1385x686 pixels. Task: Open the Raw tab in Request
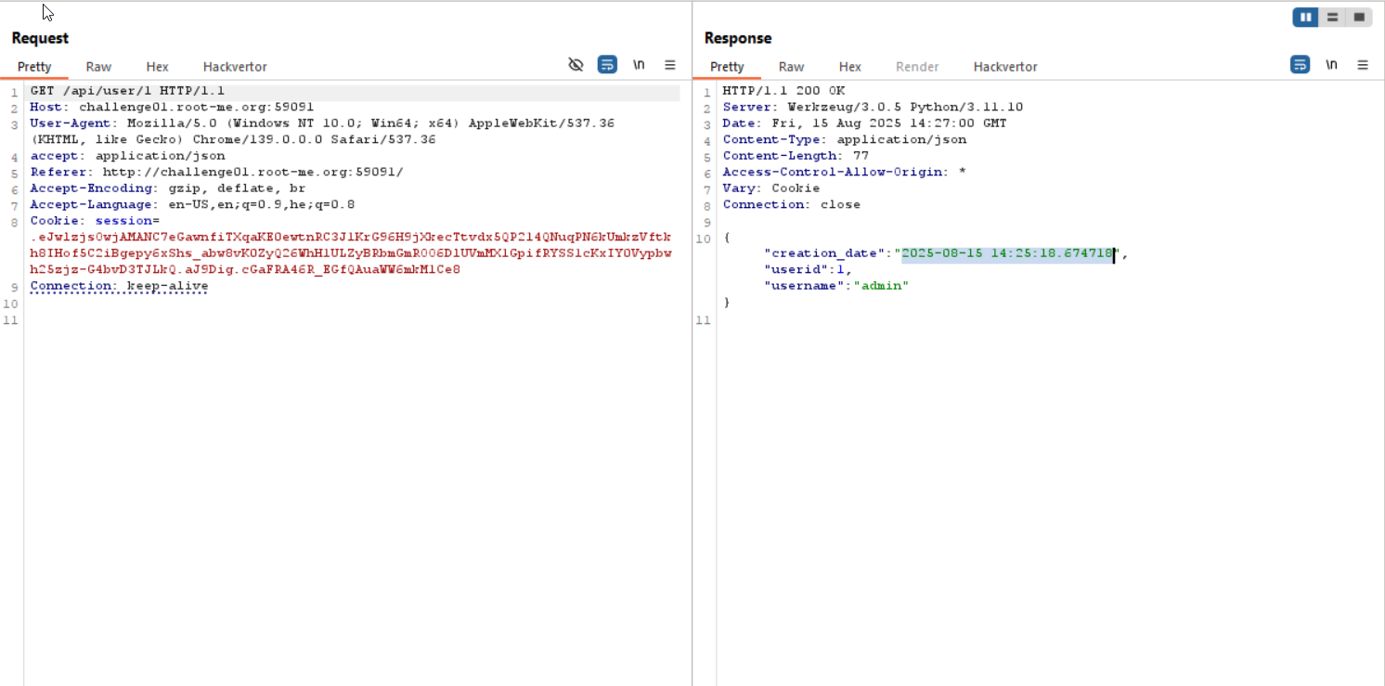click(98, 67)
